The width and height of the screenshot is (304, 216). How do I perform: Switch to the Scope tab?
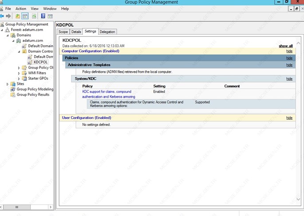tap(63, 32)
